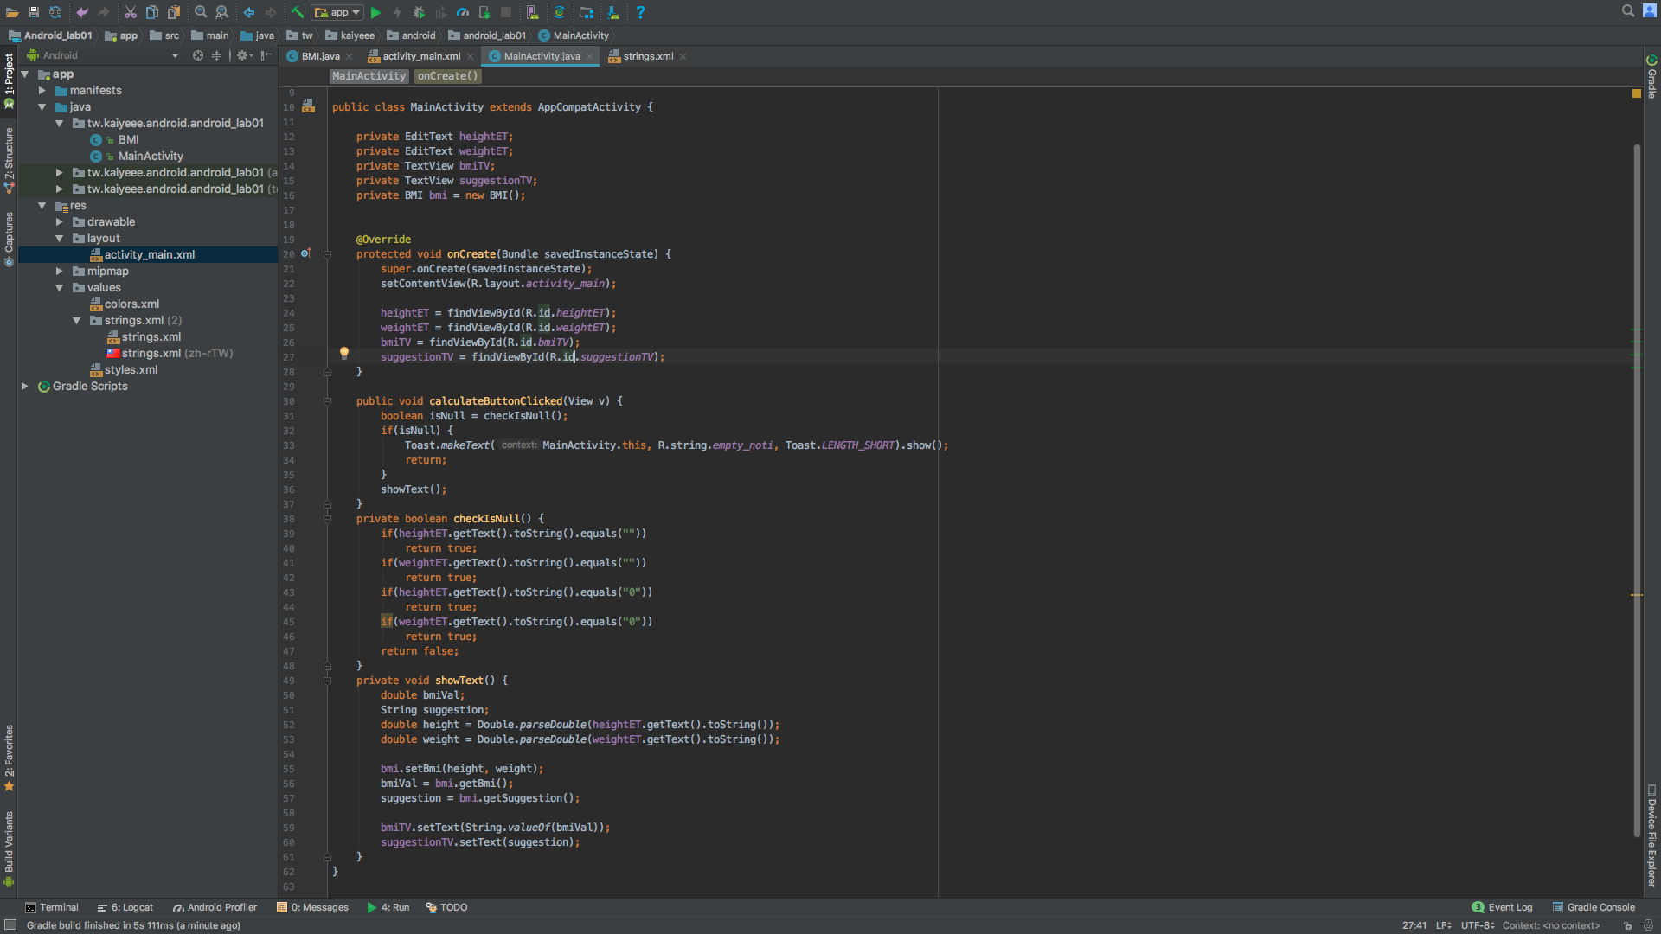
Task: Open project panel settings gear
Action: click(x=243, y=55)
